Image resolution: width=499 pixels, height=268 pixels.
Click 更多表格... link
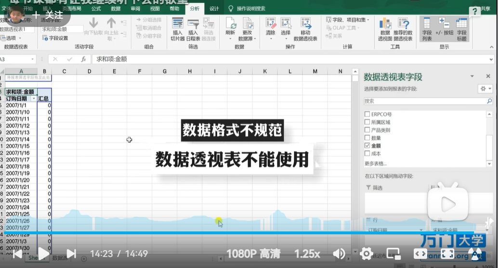376,164
